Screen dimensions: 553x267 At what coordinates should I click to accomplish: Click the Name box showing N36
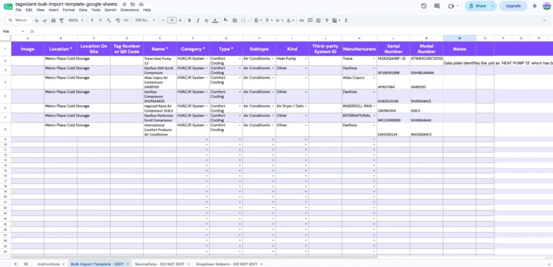(x=12, y=31)
